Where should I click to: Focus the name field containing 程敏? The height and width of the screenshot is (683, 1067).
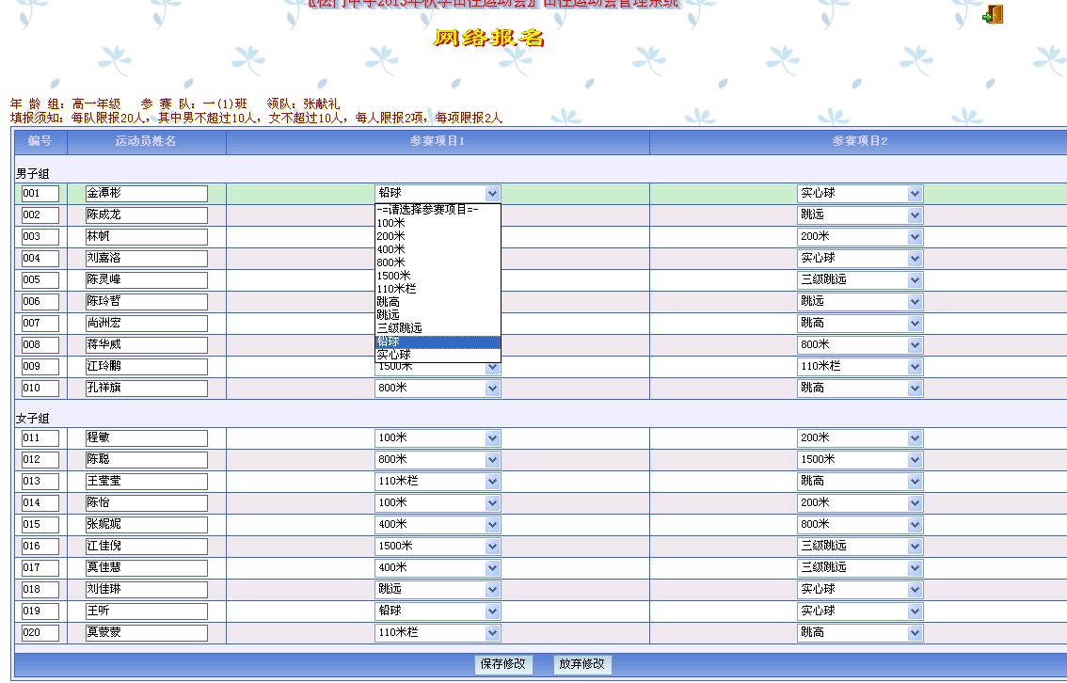click(146, 438)
